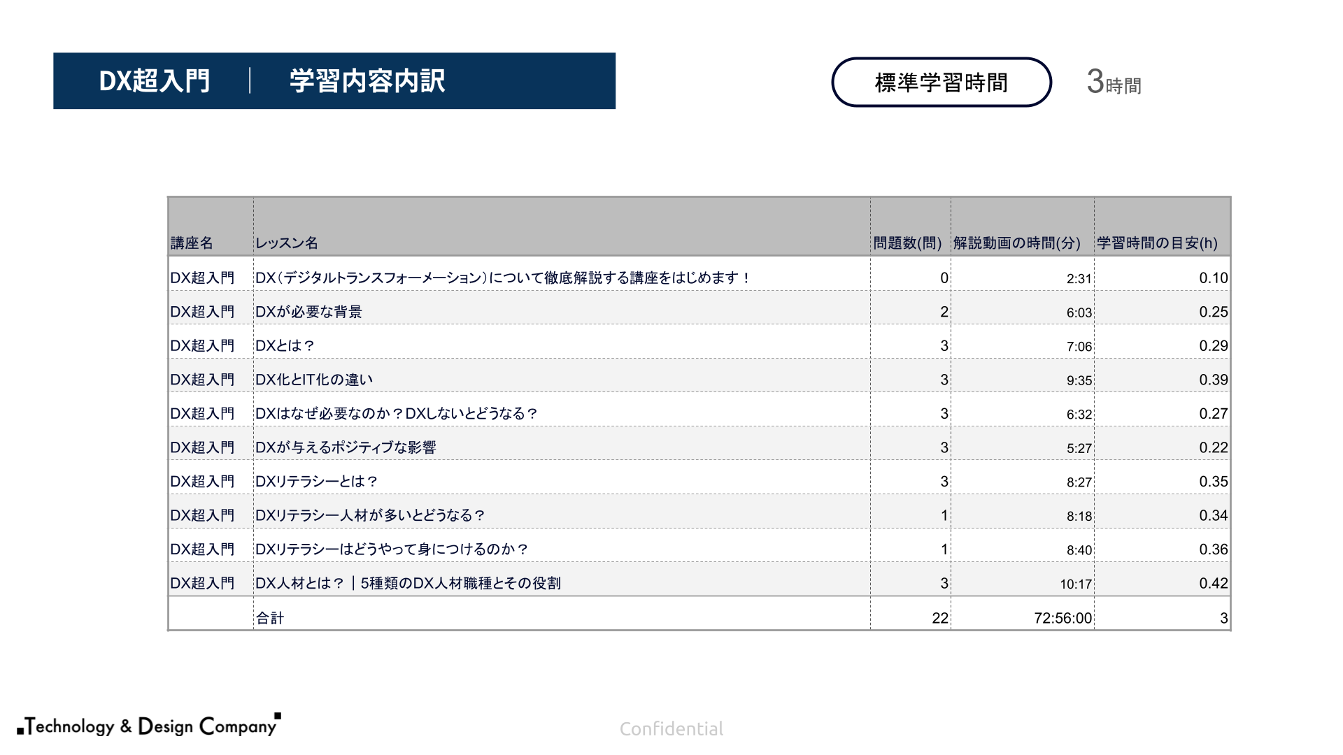Click video time 6:03

coord(1079,312)
